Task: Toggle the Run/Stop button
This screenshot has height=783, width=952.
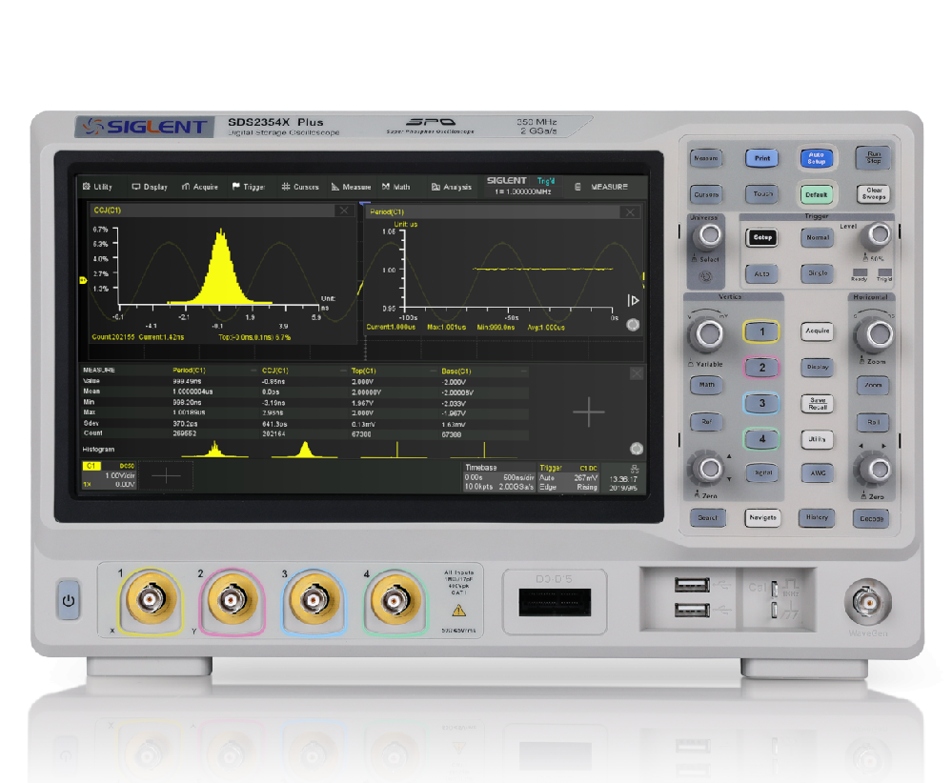Action: 873,157
